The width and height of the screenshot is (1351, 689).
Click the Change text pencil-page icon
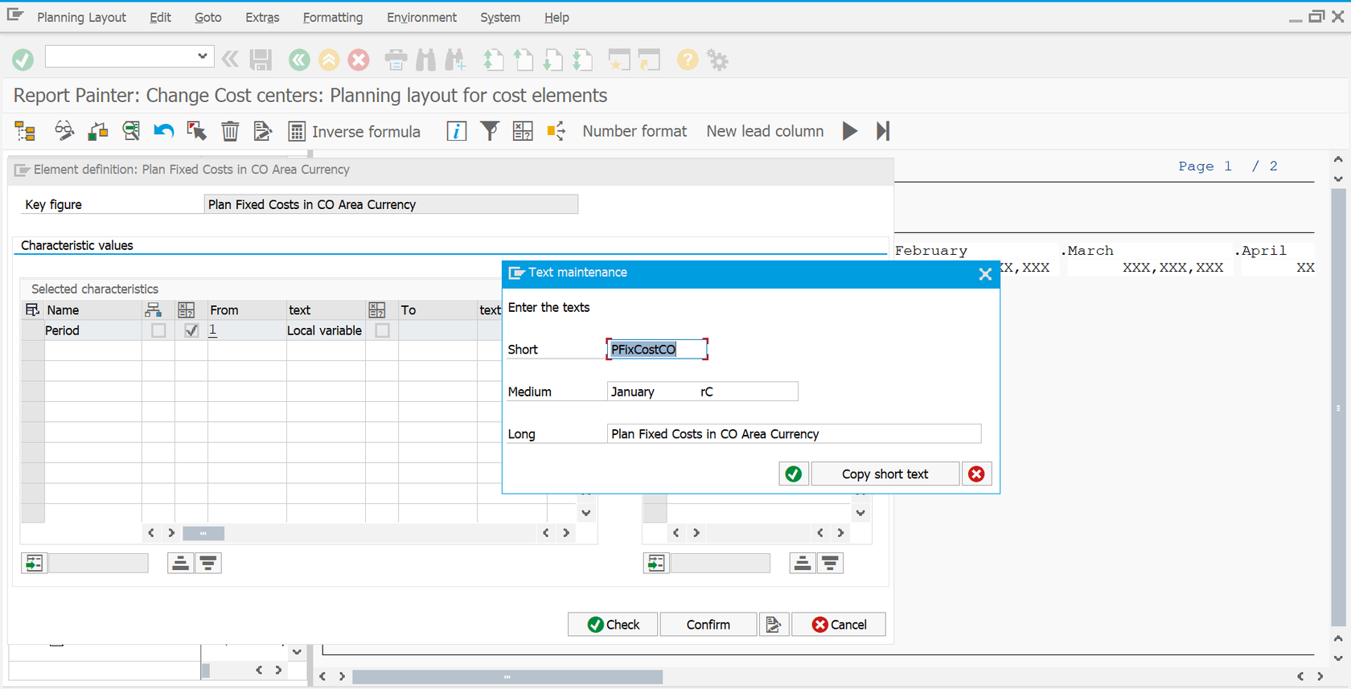[x=262, y=131]
